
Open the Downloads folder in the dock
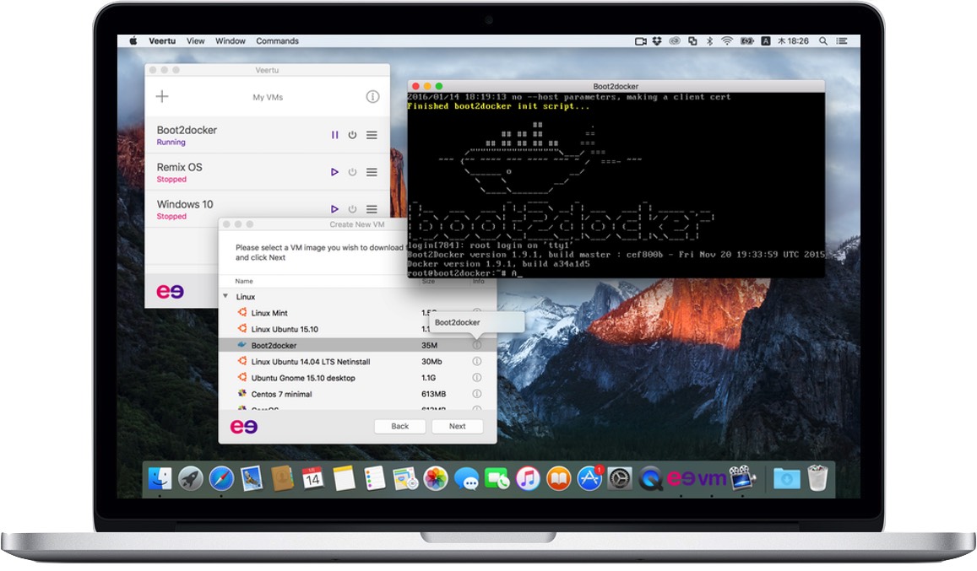point(786,479)
